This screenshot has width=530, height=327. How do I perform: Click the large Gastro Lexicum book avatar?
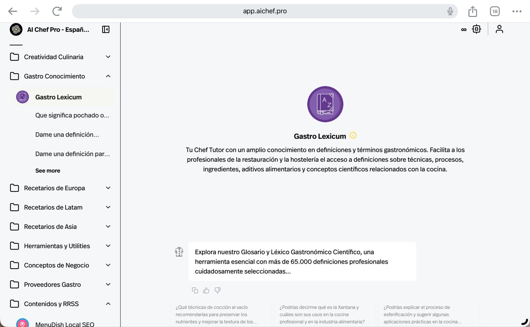pos(325,104)
